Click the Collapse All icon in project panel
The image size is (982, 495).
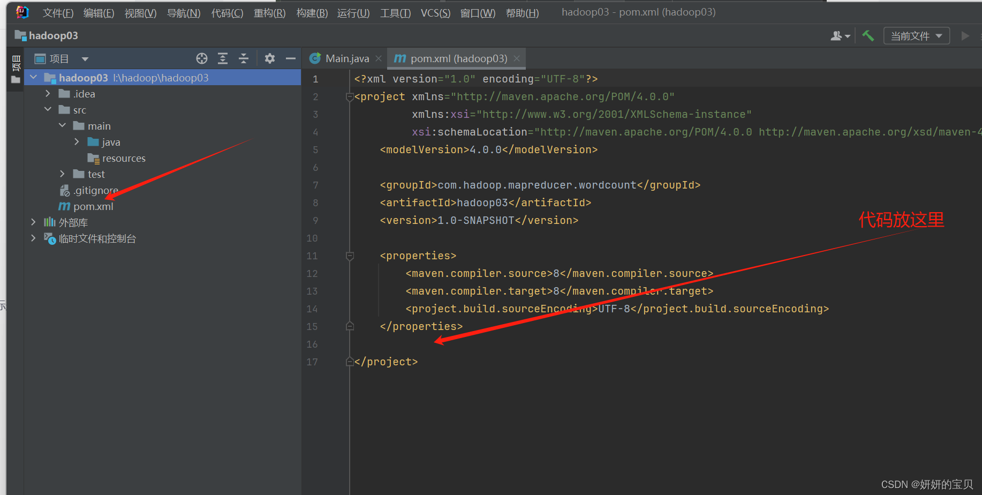click(244, 58)
